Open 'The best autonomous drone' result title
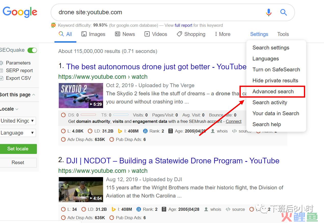The height and width of the screenshot is (223, 324). coord(156,67)
